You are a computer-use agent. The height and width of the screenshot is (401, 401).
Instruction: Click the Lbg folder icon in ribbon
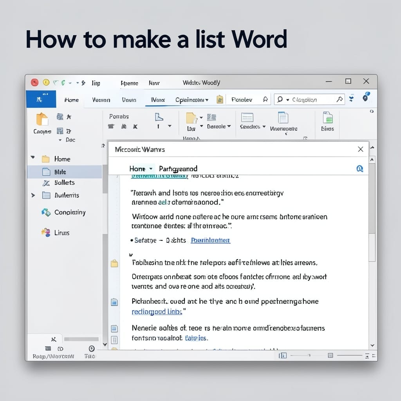click(x=191, y=118)
